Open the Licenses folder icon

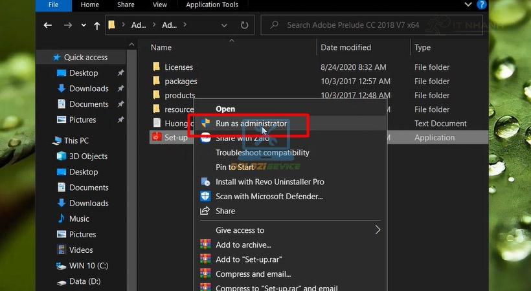pos(156,67)
